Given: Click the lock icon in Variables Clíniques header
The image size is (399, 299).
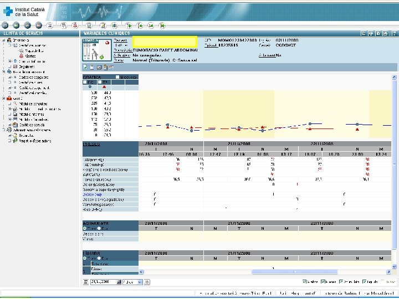Looking at the screenshot, I should tap(378, 33).
